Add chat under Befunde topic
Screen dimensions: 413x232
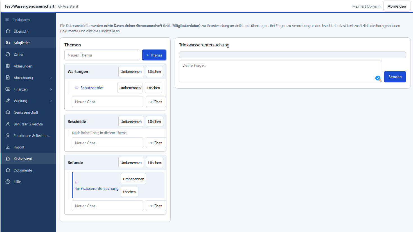point(156,206)
